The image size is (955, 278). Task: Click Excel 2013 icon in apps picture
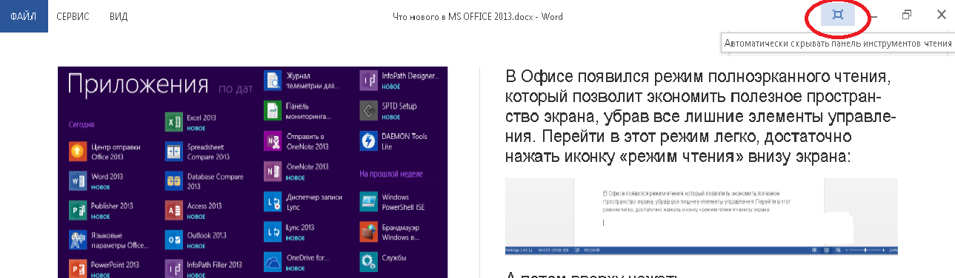coord(174,121)
